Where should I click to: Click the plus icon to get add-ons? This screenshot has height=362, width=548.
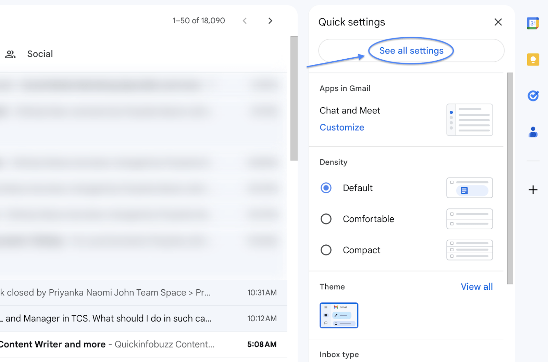point(533,190)
